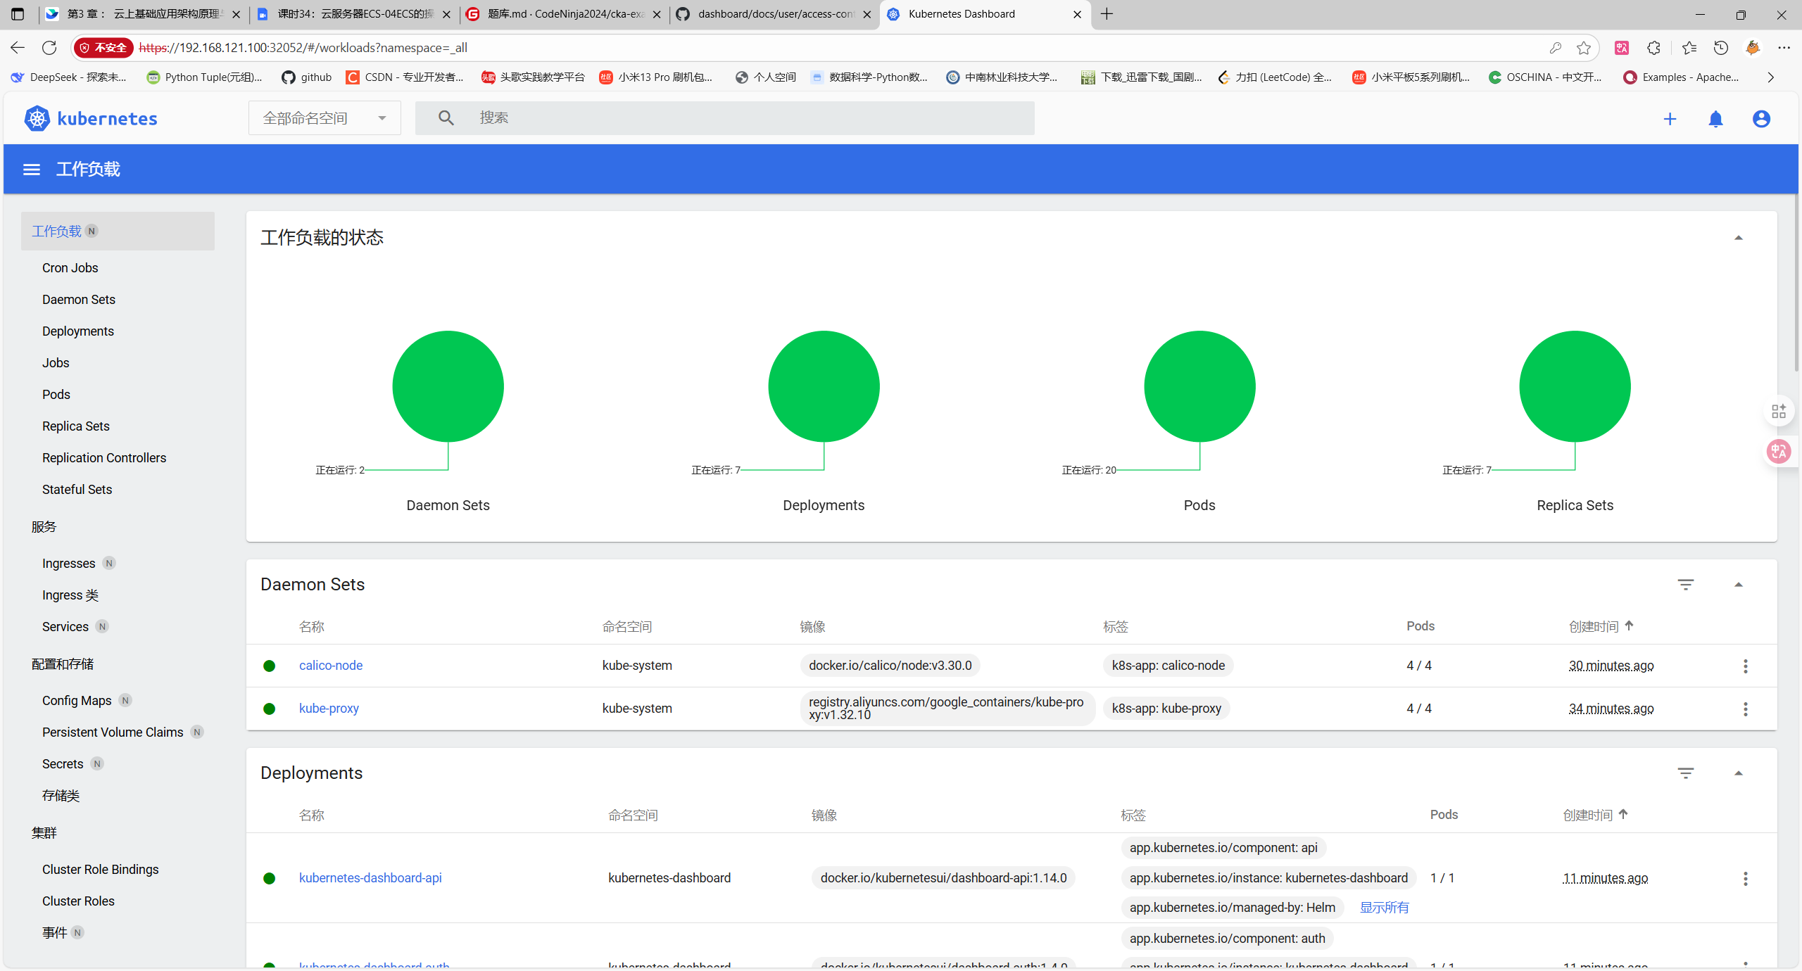
Task: Collapse the workload status card
Action: 1738,238
